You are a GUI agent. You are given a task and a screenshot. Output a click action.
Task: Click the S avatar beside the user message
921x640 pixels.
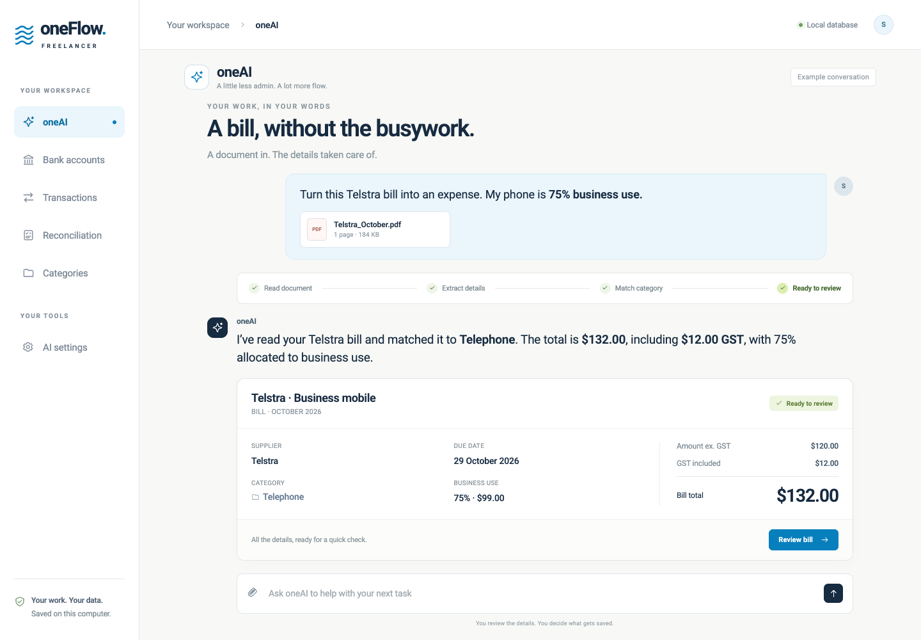click(844, 186)
